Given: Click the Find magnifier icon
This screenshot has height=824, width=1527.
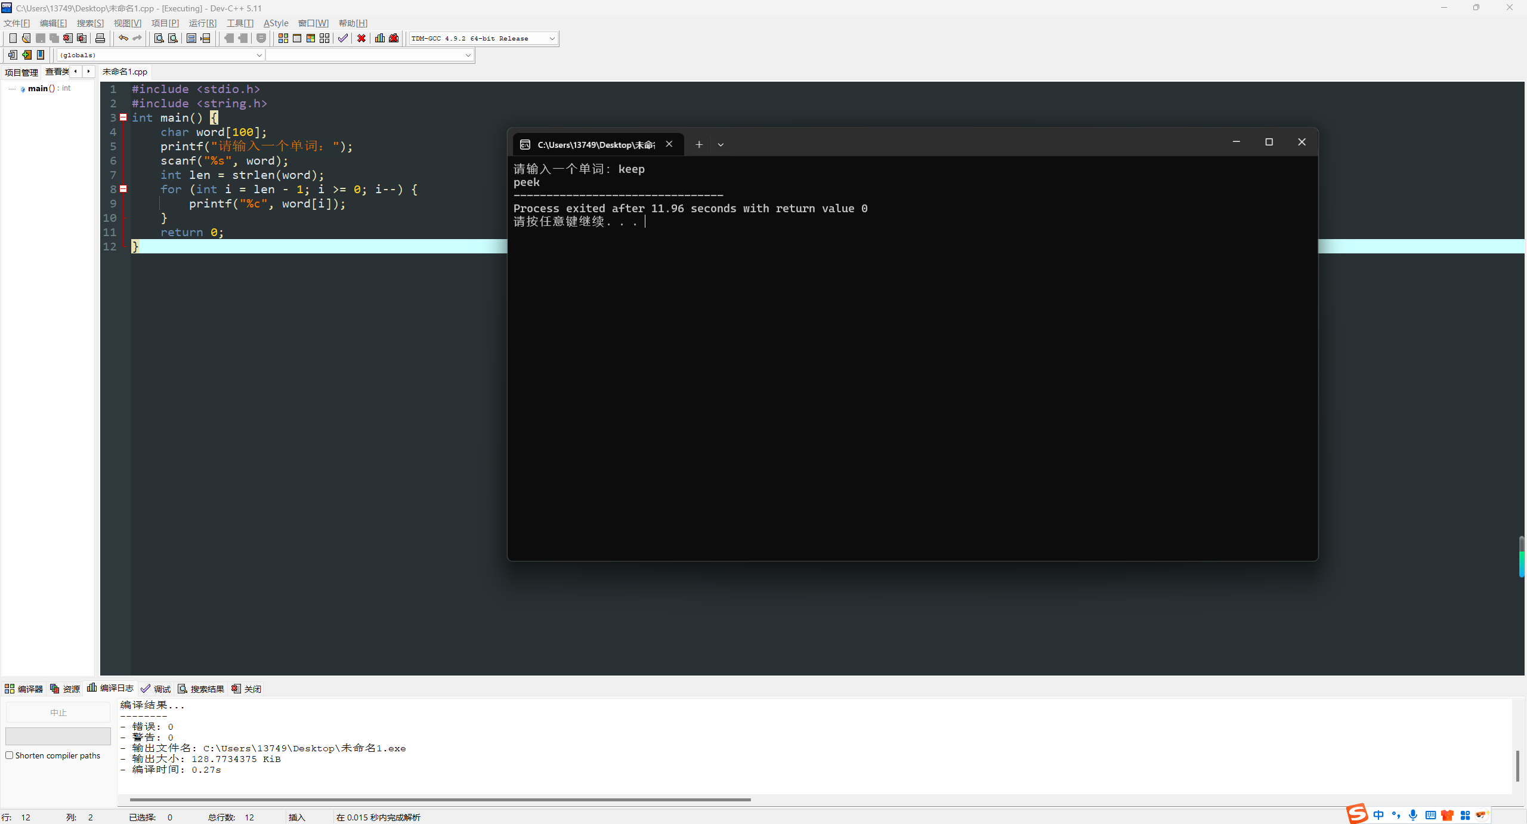Looking at the screenshot, I should 159,38.
